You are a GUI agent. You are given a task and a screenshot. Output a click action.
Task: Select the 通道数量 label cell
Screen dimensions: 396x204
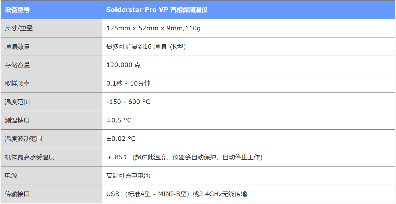(51, 47)
